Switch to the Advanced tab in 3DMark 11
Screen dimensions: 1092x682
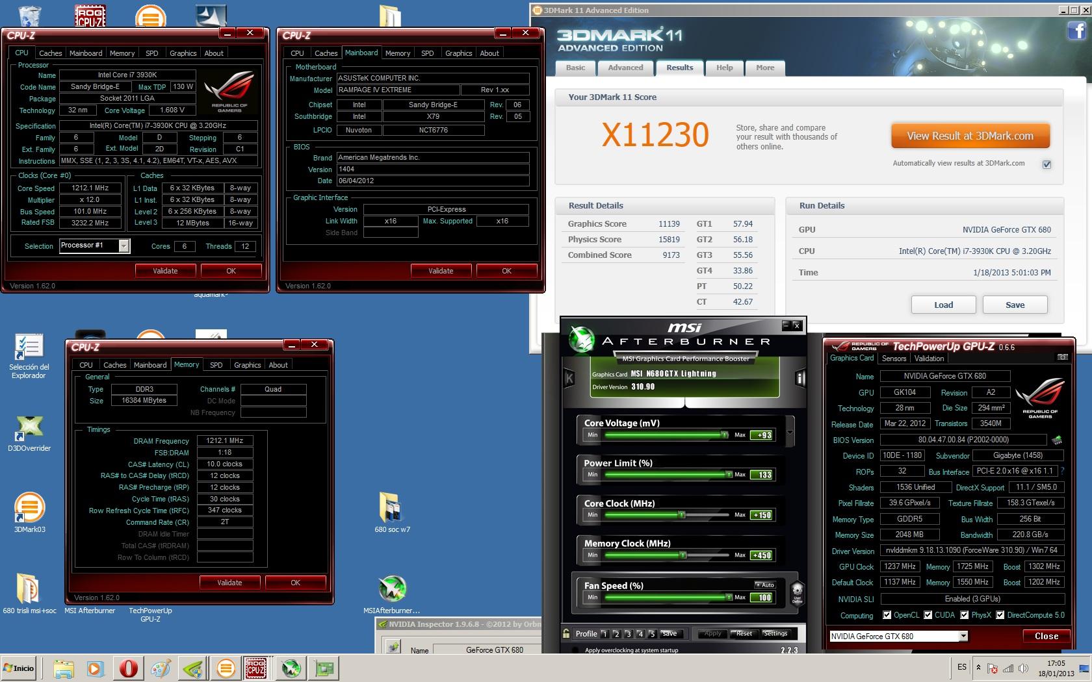(625, 68)
